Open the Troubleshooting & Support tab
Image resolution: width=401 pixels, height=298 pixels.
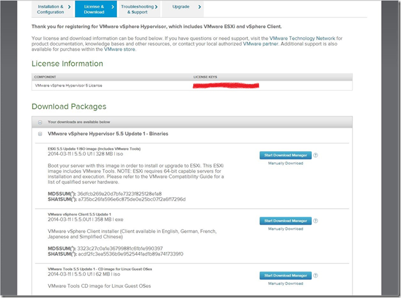(x=139, y=9)
